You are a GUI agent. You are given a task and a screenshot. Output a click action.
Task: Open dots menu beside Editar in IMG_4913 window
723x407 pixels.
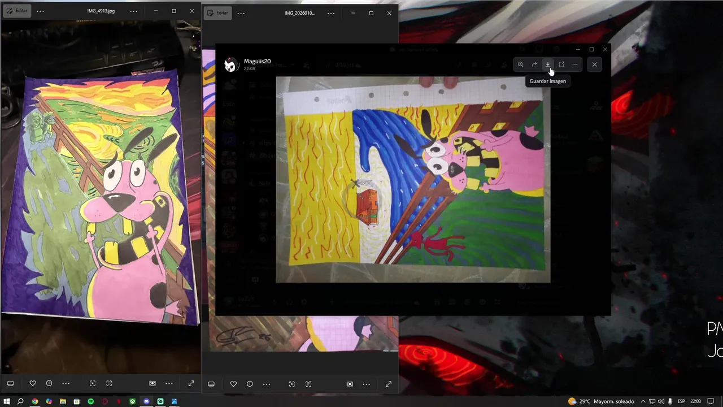(40, 11)
